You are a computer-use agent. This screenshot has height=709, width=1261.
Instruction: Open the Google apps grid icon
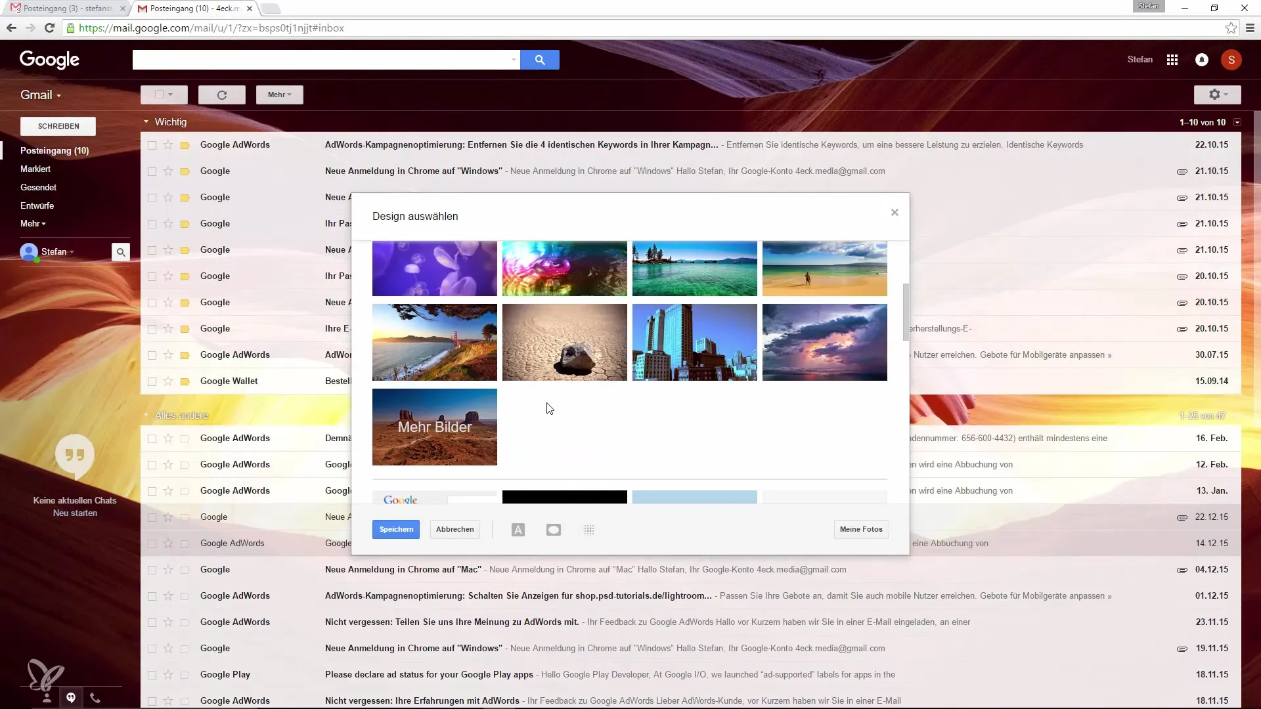coord(1172,60)
